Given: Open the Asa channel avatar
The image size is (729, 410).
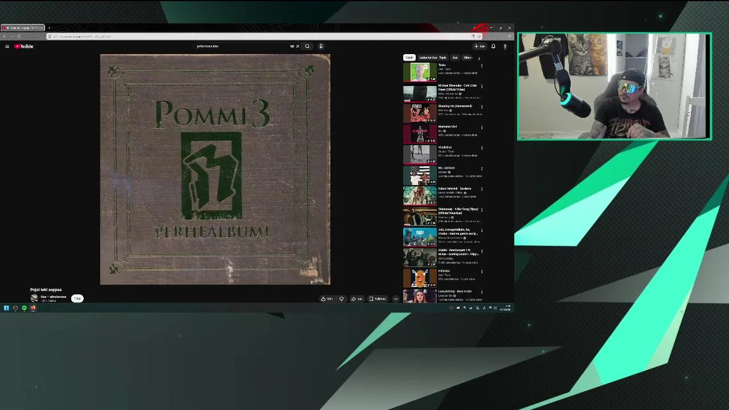Looking at the screenshot, I should click(x=34, y=298).
